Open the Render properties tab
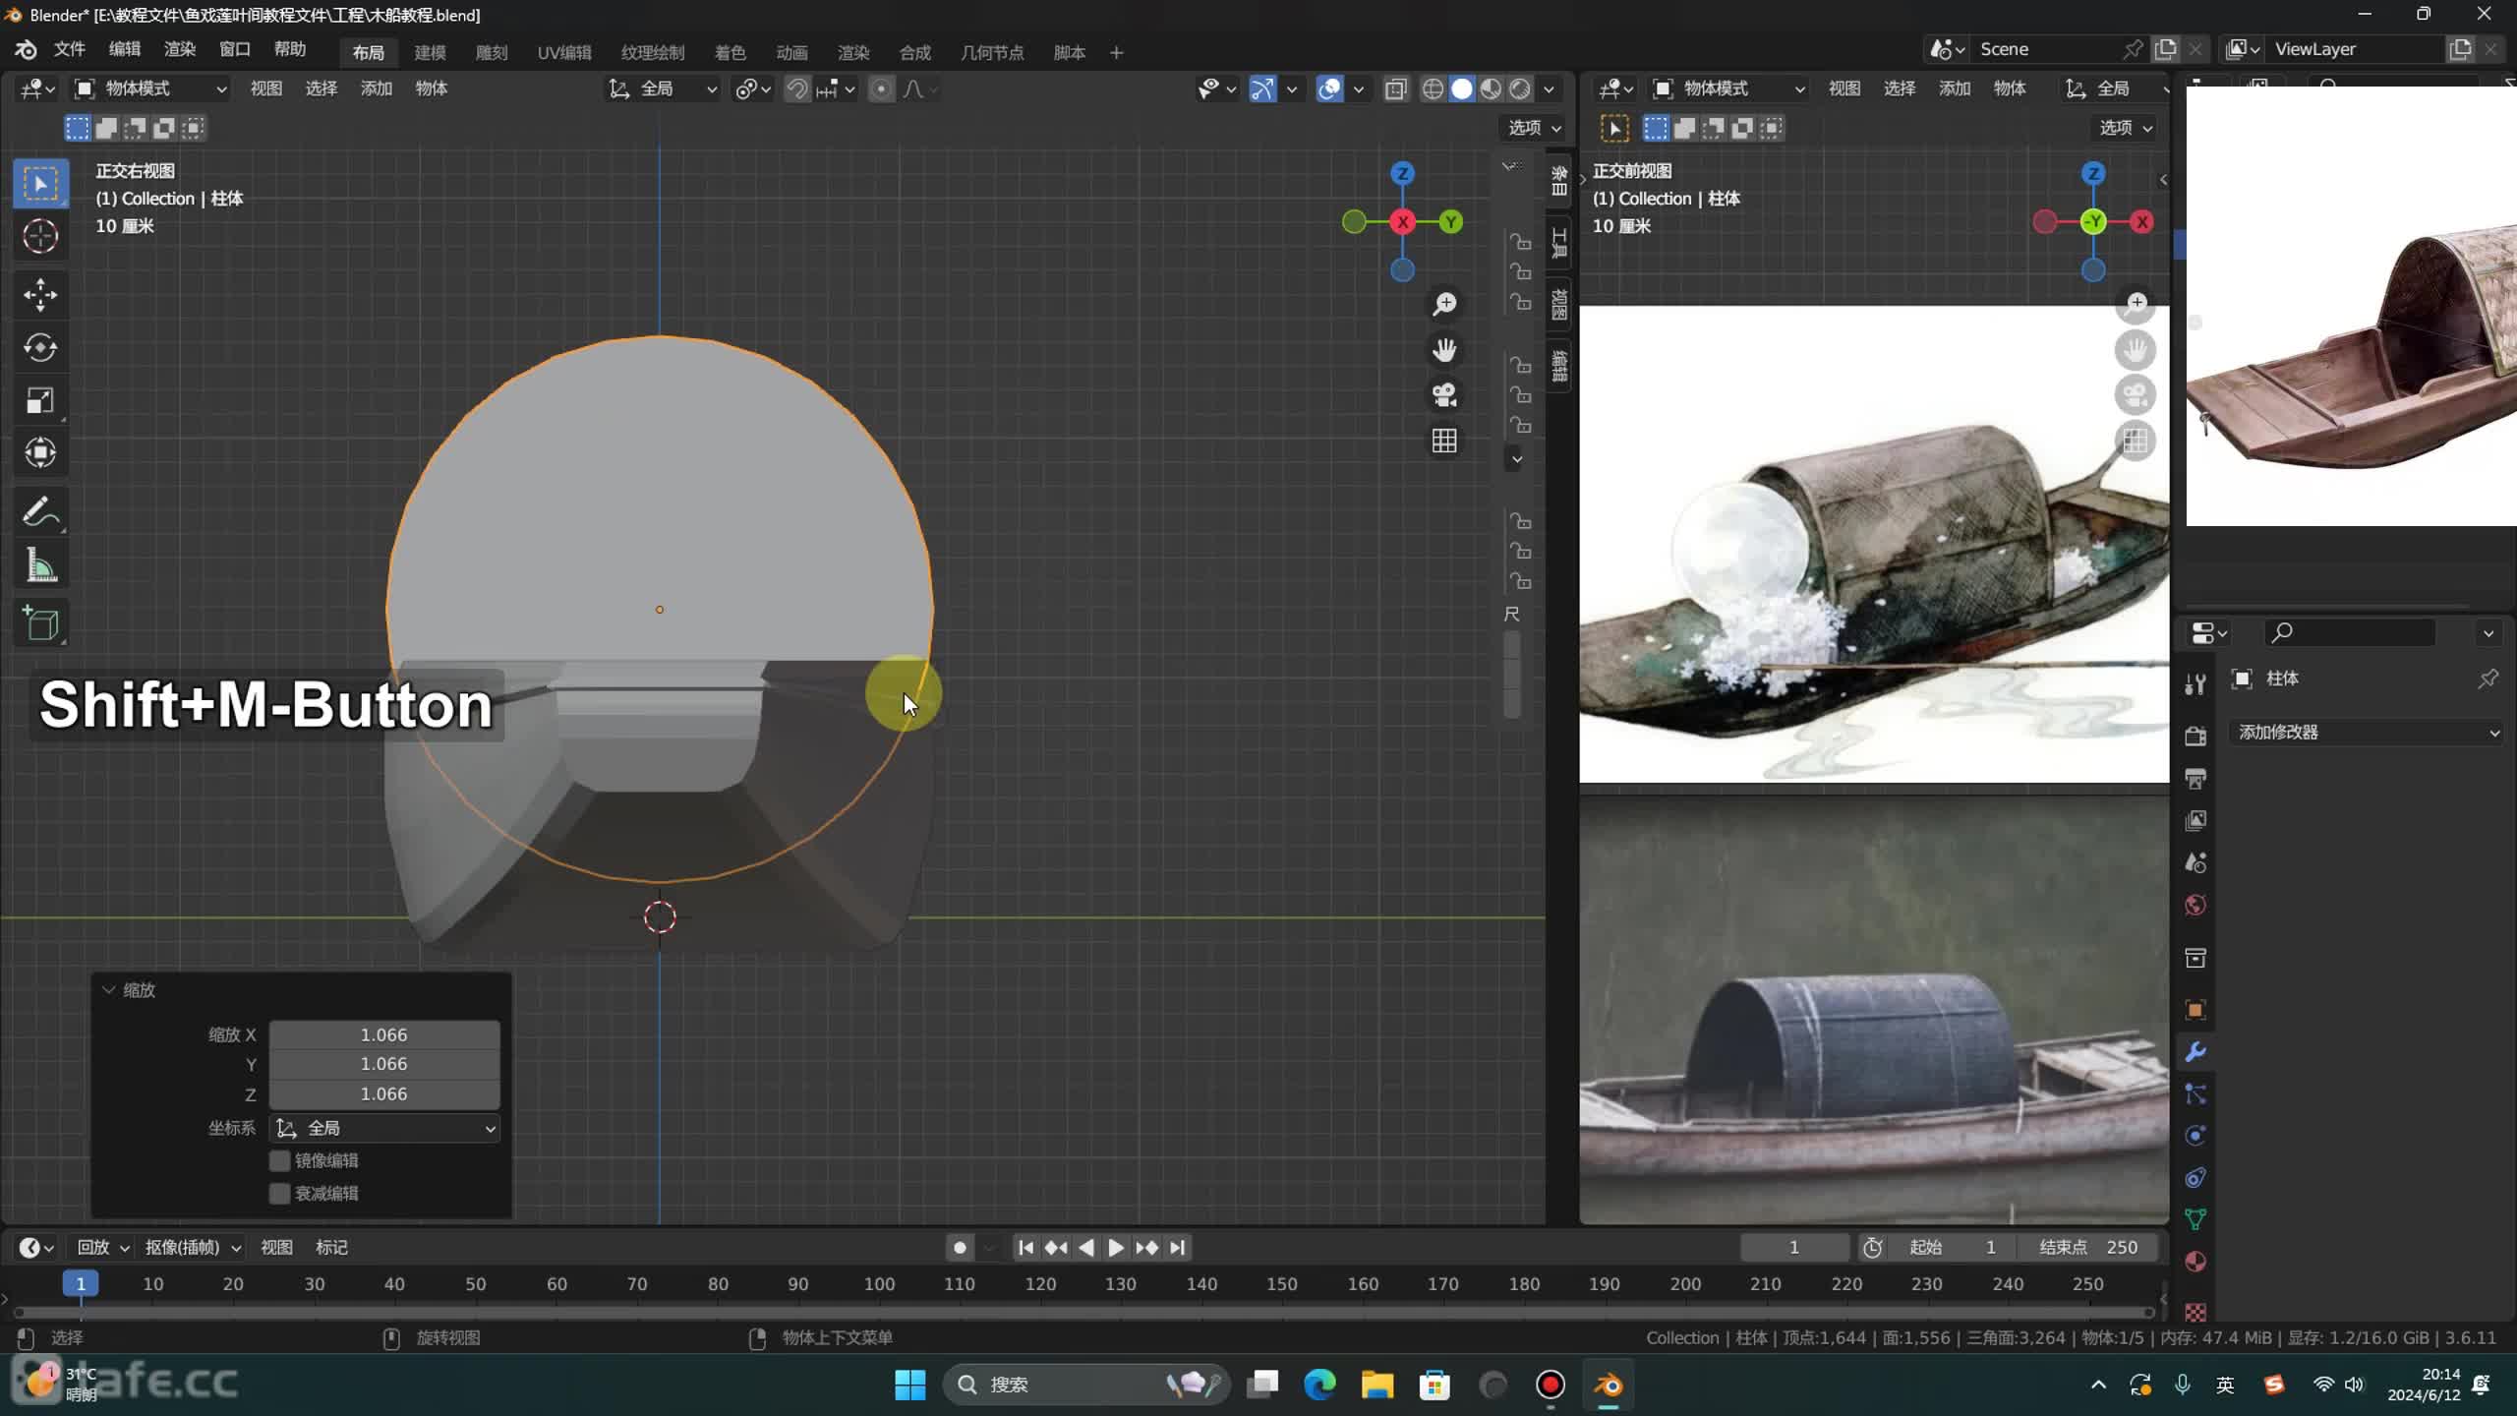The width and height of the screenshot is (2517, 1416). click(2195, 736)
